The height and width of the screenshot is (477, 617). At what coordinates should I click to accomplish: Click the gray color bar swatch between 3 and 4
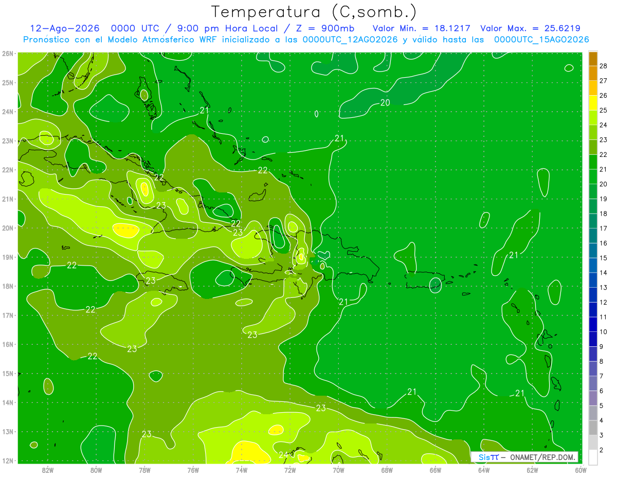(593, 428)
